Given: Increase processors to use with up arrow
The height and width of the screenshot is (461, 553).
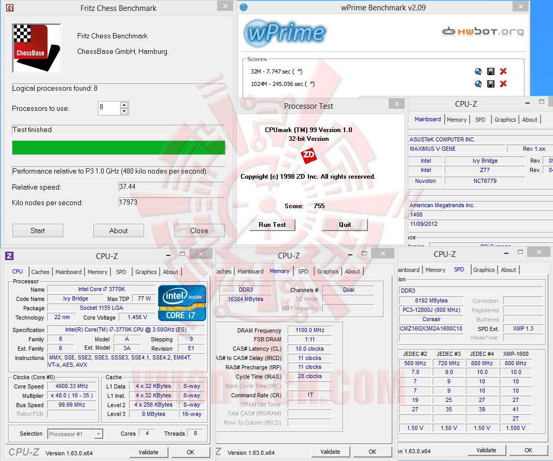Looking at the screenshot, I should pyautogui.click(x=124, y=105).
